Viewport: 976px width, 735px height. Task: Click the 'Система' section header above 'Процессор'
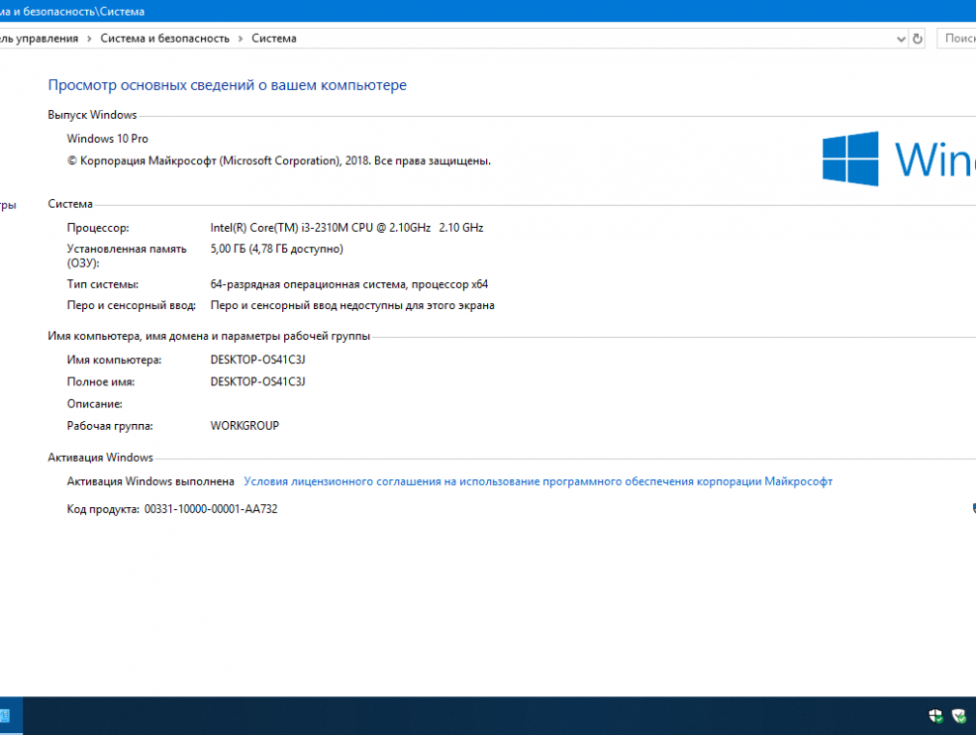(x=71, y=204)
